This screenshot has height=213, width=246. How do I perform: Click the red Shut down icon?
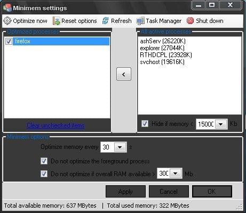[x=190, y=21]
